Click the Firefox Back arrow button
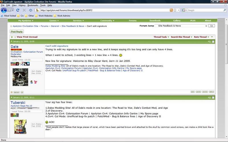 [4, 10]
